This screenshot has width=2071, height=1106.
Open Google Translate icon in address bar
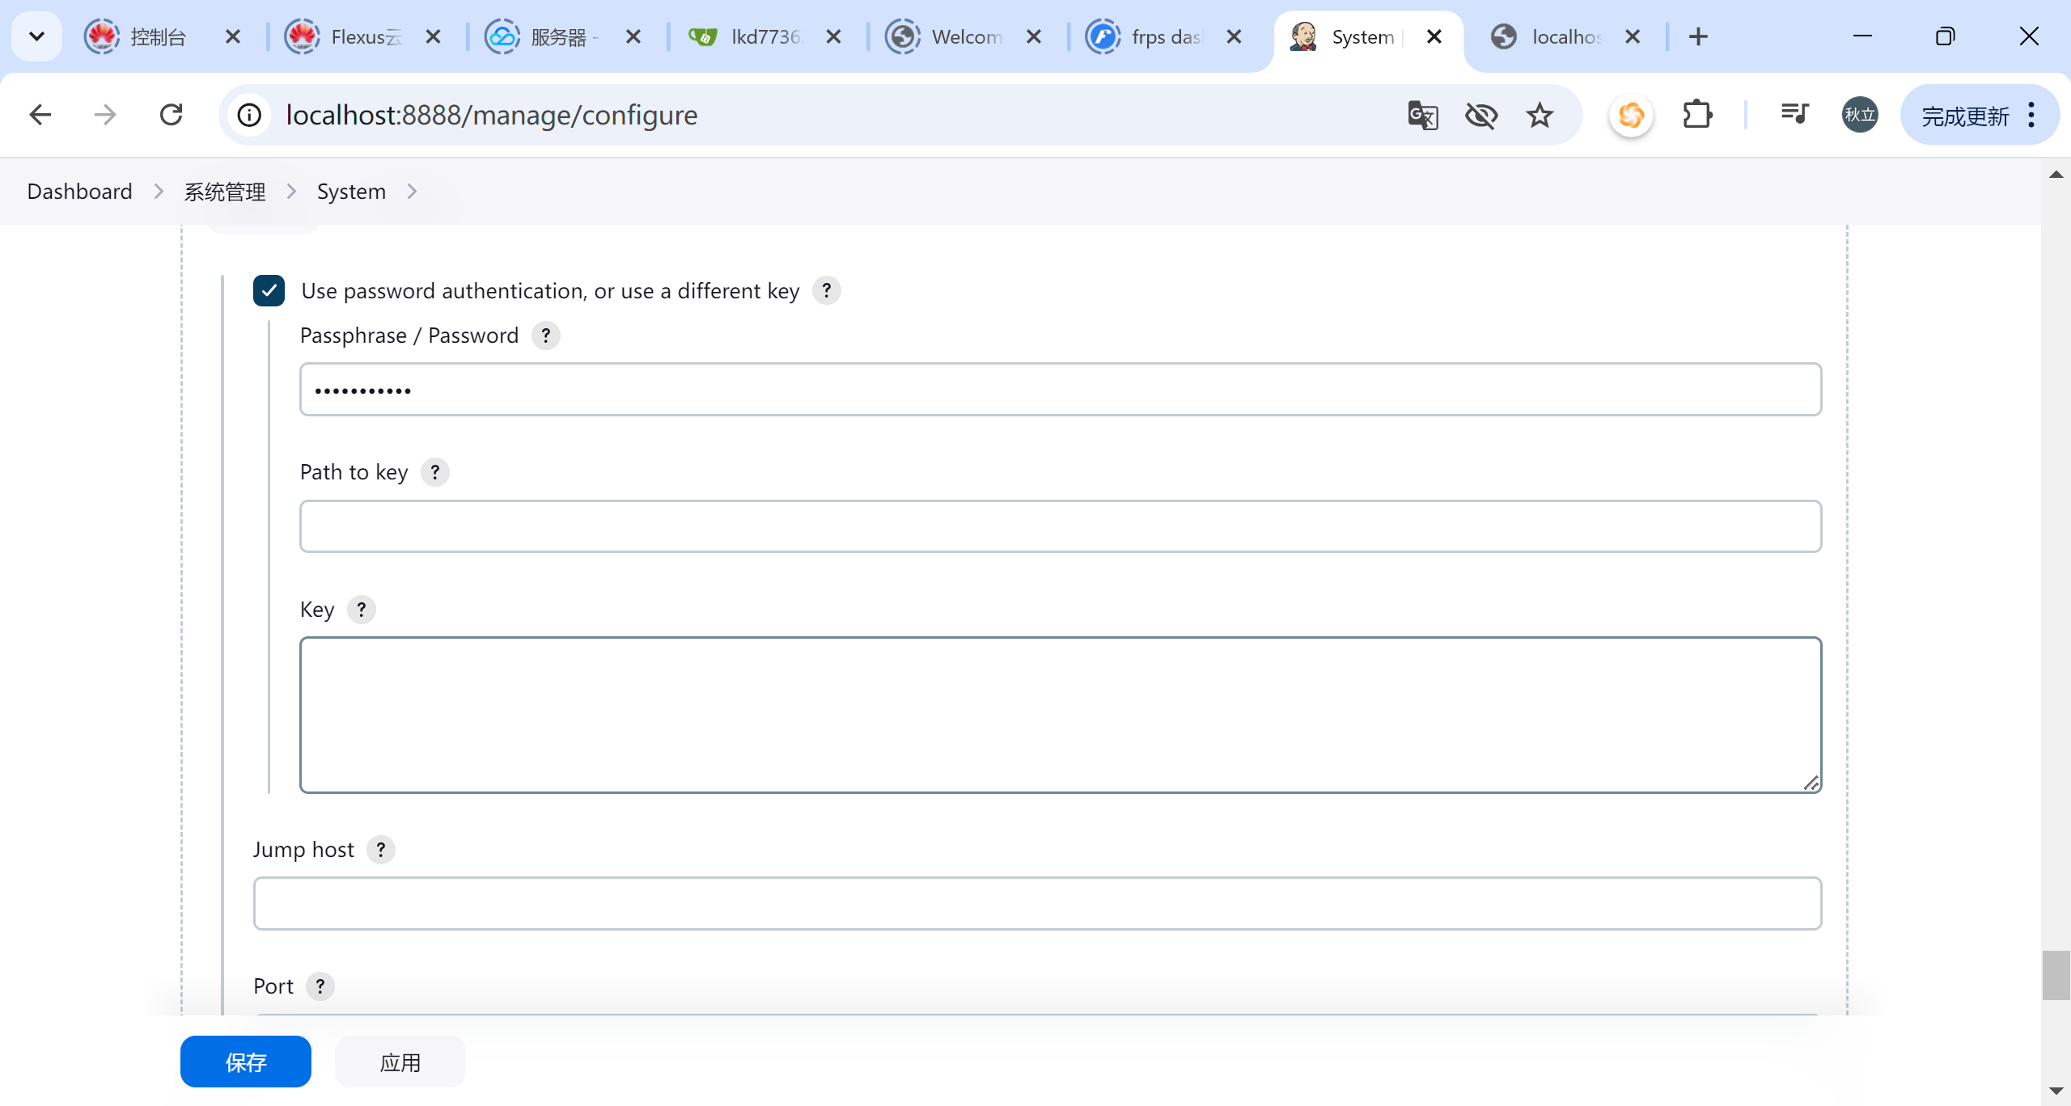pyautogui.click(x=1422, y=116)
